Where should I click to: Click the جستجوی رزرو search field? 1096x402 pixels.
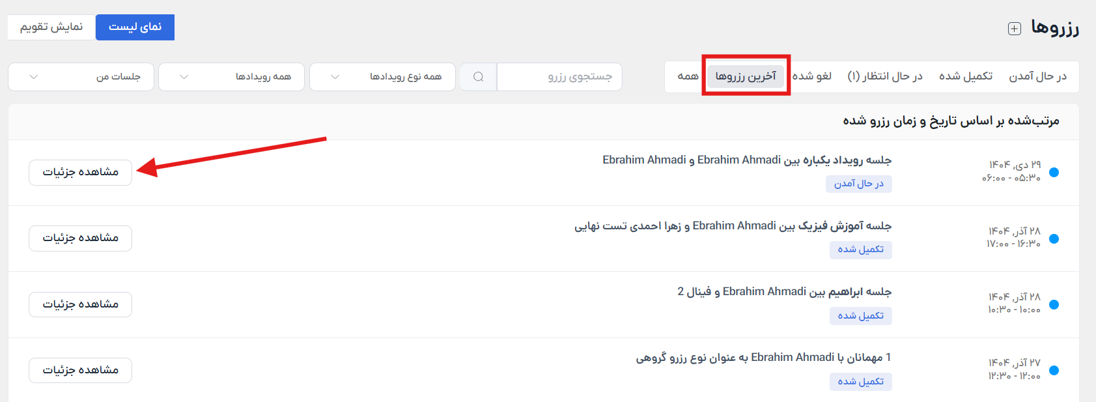pos(559,77)
